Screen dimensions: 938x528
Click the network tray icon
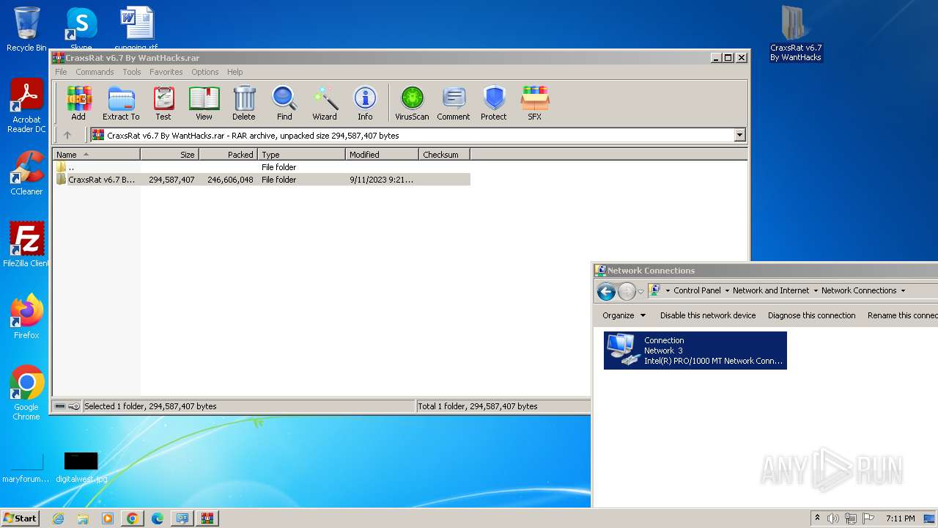pos(850,518)
